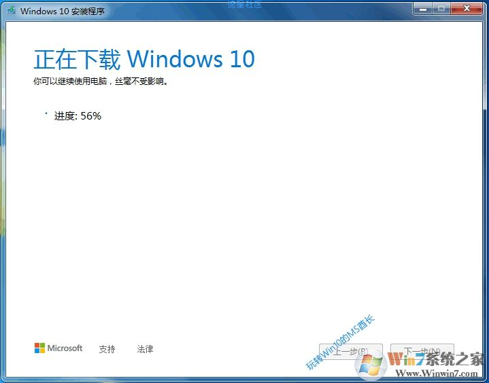Click the 正在下载 Windows 10 heading
Viewport: 489px width, 383px height.
144,59
